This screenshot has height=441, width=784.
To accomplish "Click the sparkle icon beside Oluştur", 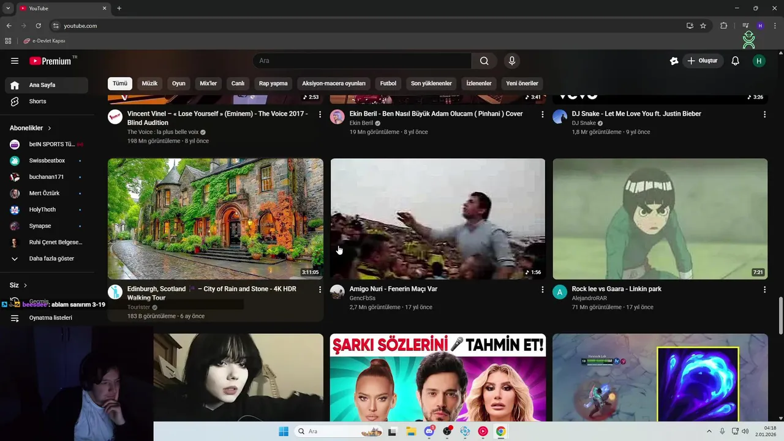I will (674, 61).
